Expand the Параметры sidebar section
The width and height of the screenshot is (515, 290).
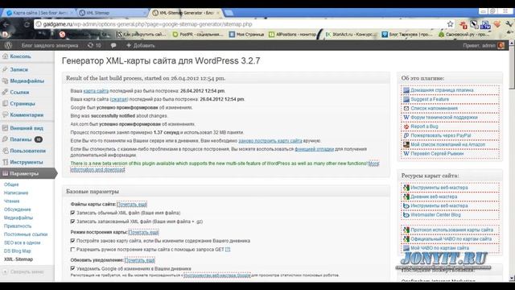click(x=27, y=173)
